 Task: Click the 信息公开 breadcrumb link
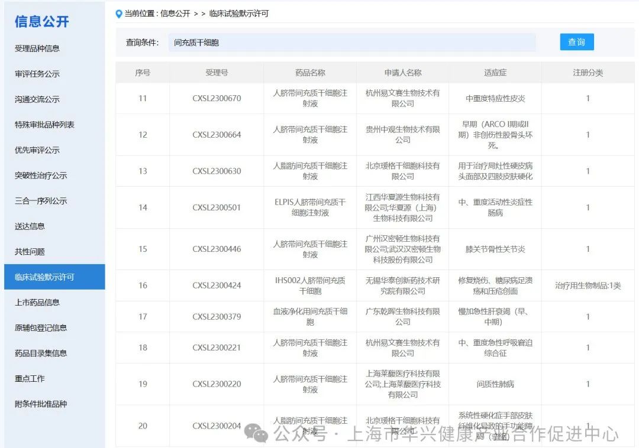[x=175, y=14]
